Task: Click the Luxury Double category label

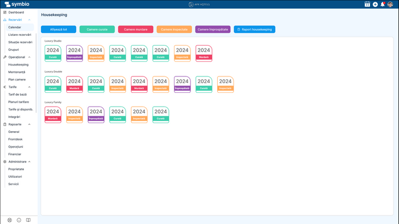Action: 53,71
